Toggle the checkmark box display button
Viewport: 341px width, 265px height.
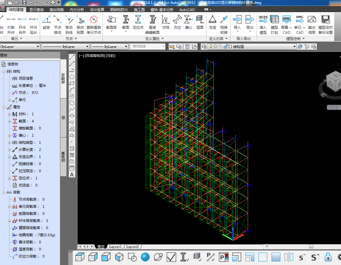click(171, 256)
